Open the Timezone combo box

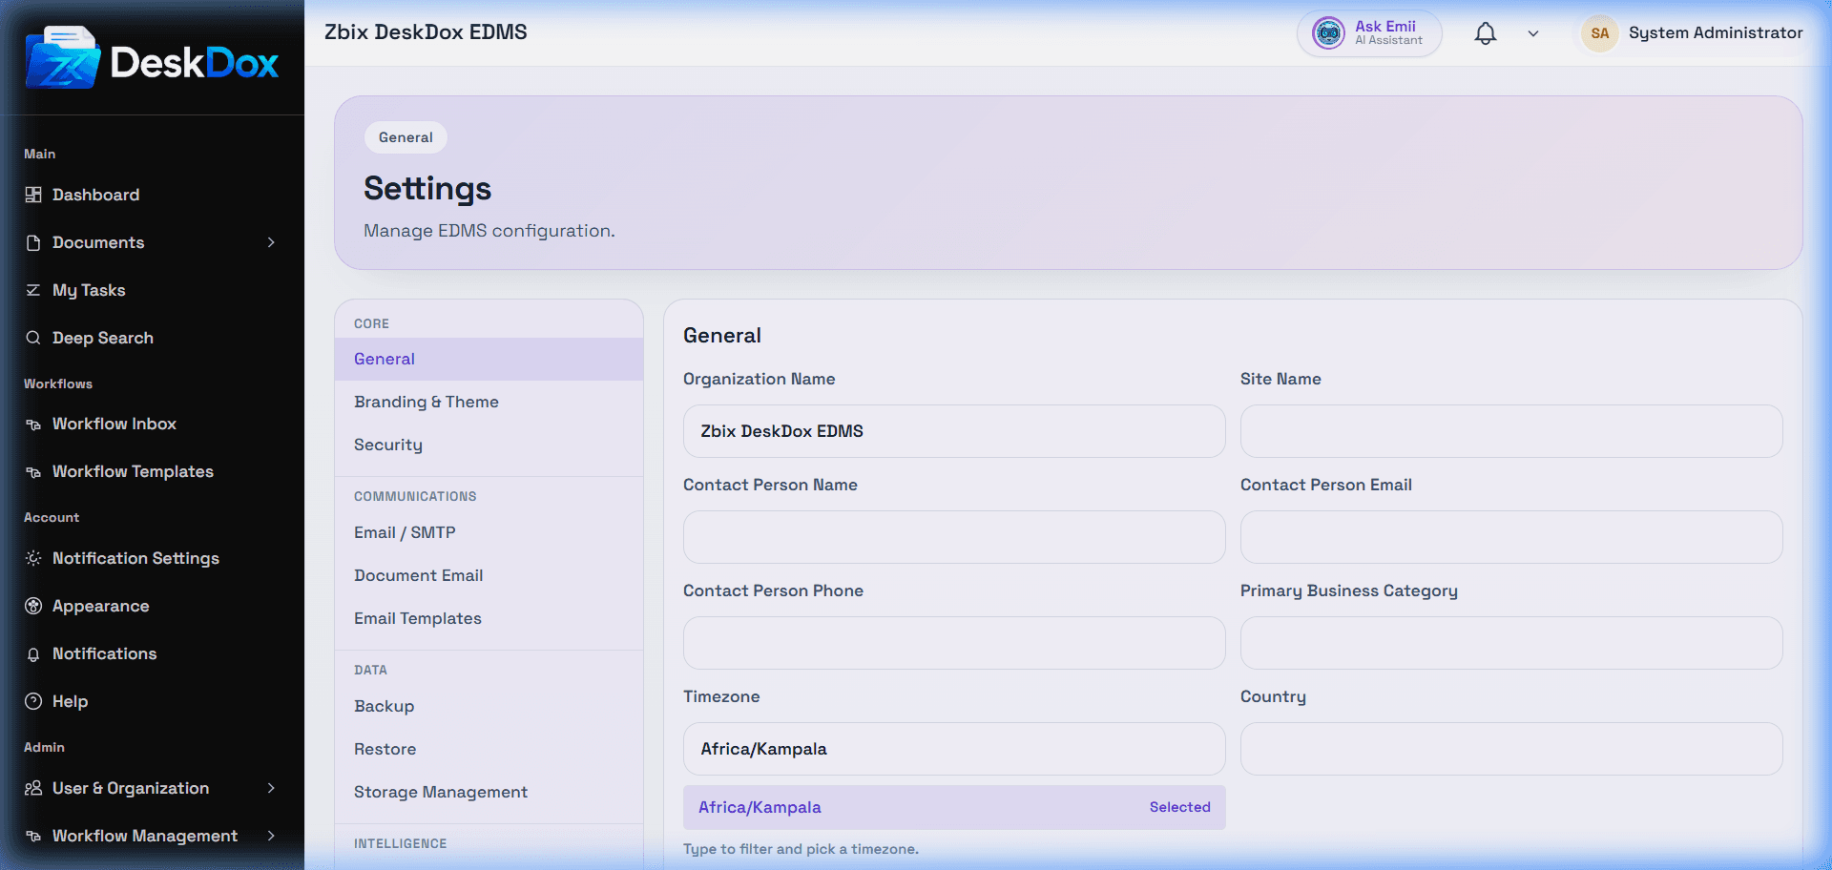[x=954, y=749]
